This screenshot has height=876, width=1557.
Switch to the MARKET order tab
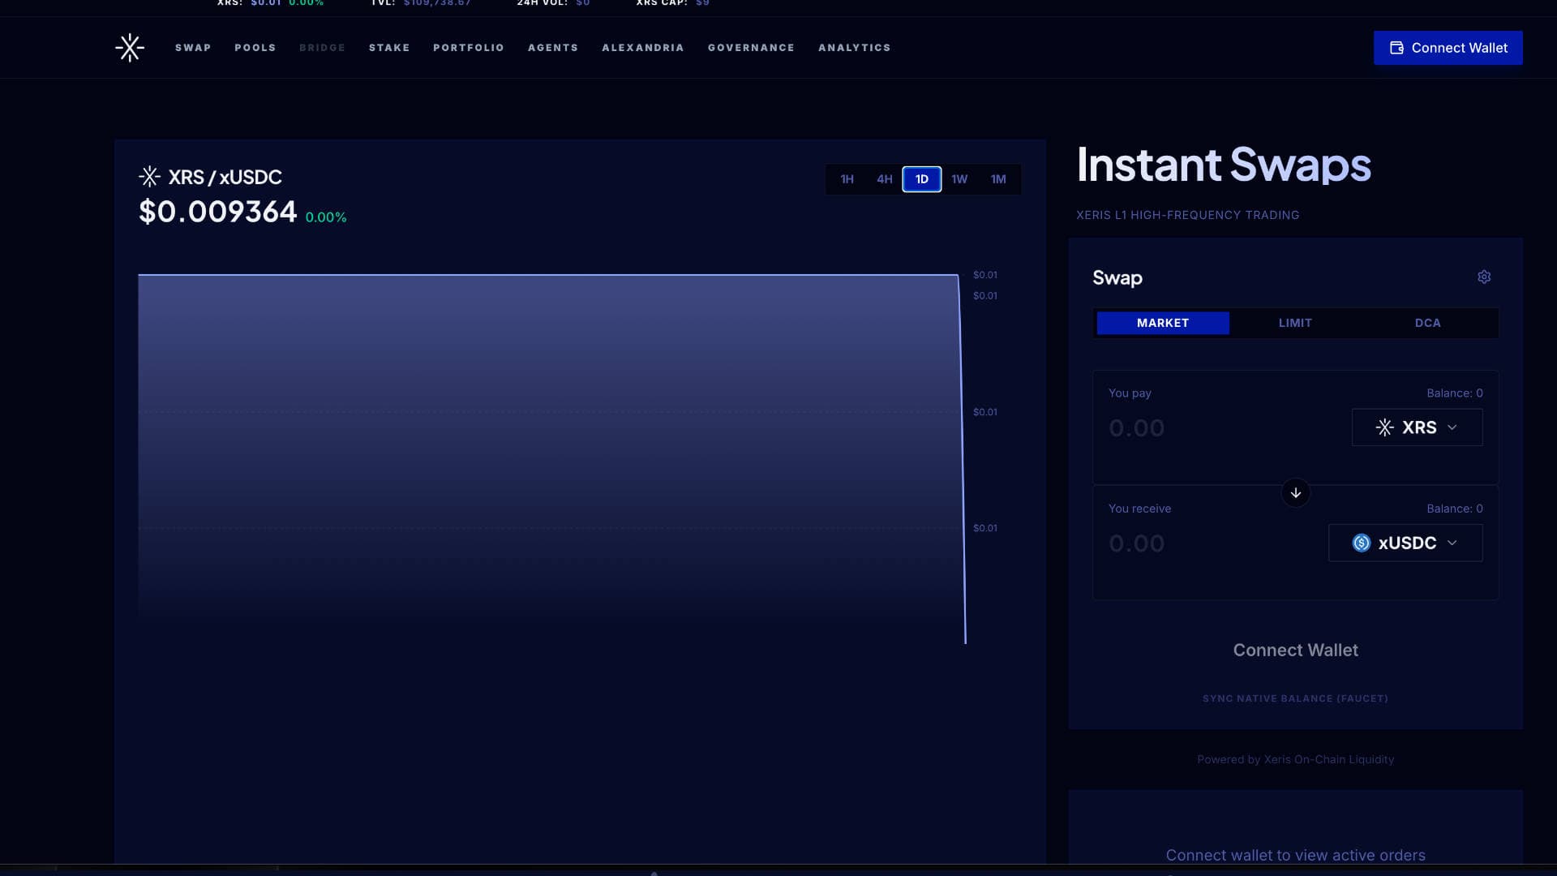[1163, 323]
